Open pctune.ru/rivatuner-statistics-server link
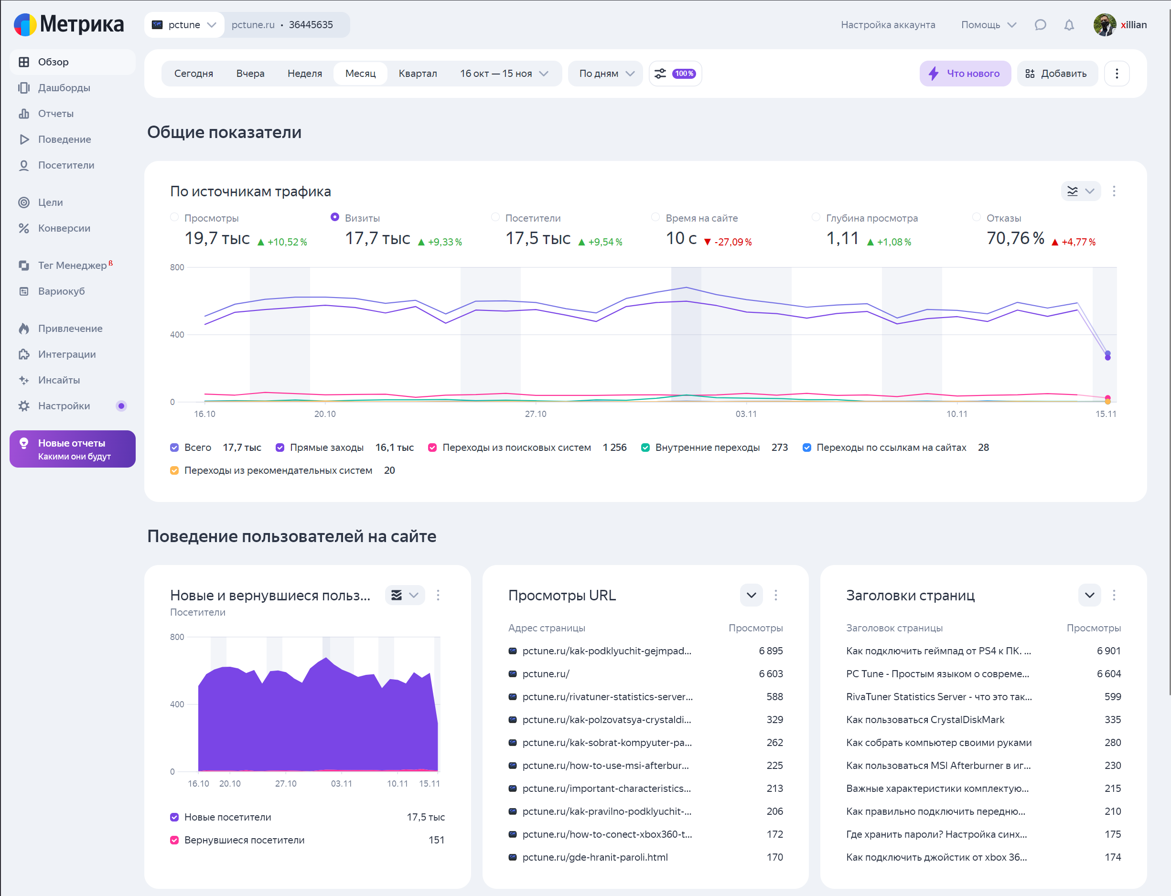 [607, 696]
